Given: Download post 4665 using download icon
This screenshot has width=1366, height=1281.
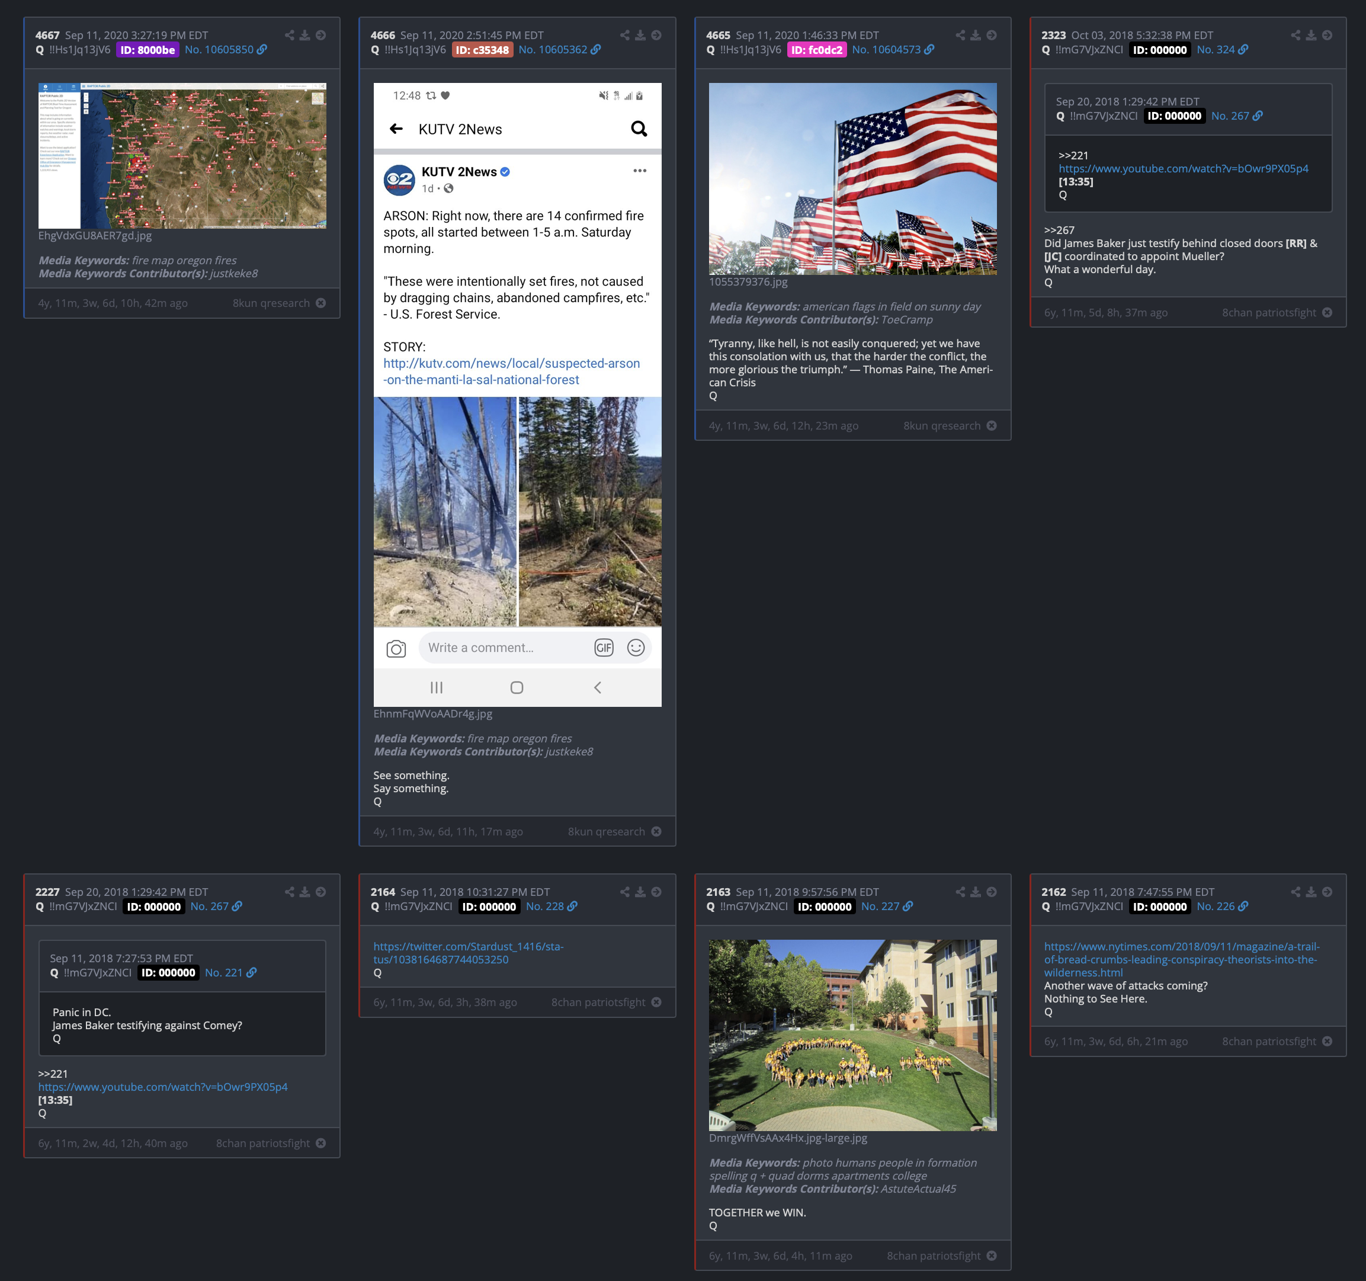Looking at the screenshot, I should 975,35.
